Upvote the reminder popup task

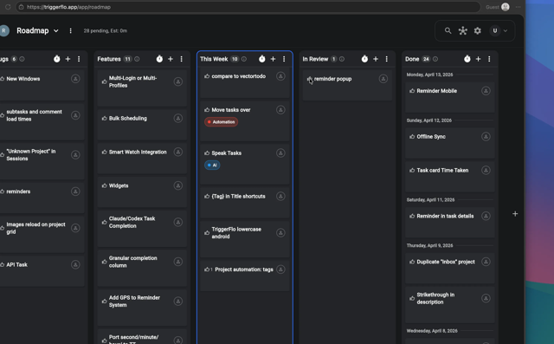point(310,79)
